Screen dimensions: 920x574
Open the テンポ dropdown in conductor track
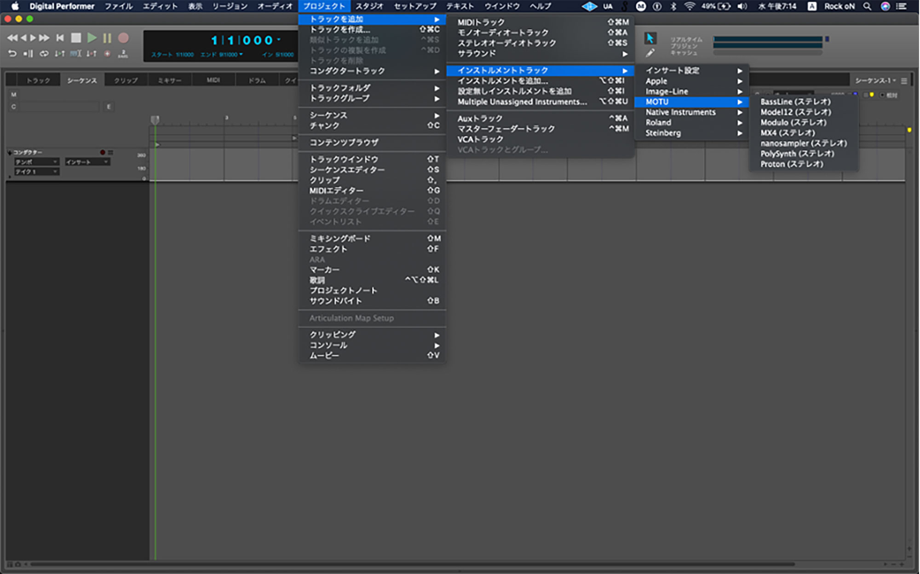point(36,162)
